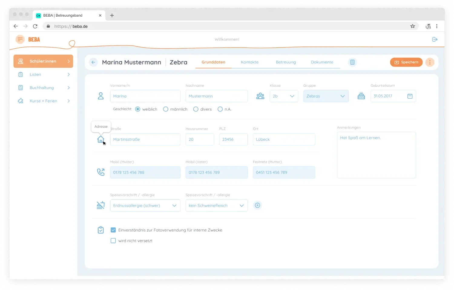The height and width of the screenshot is (290, 454).
Task: Click into the Anmerkungen text area
Action: (x=377, y=155)
